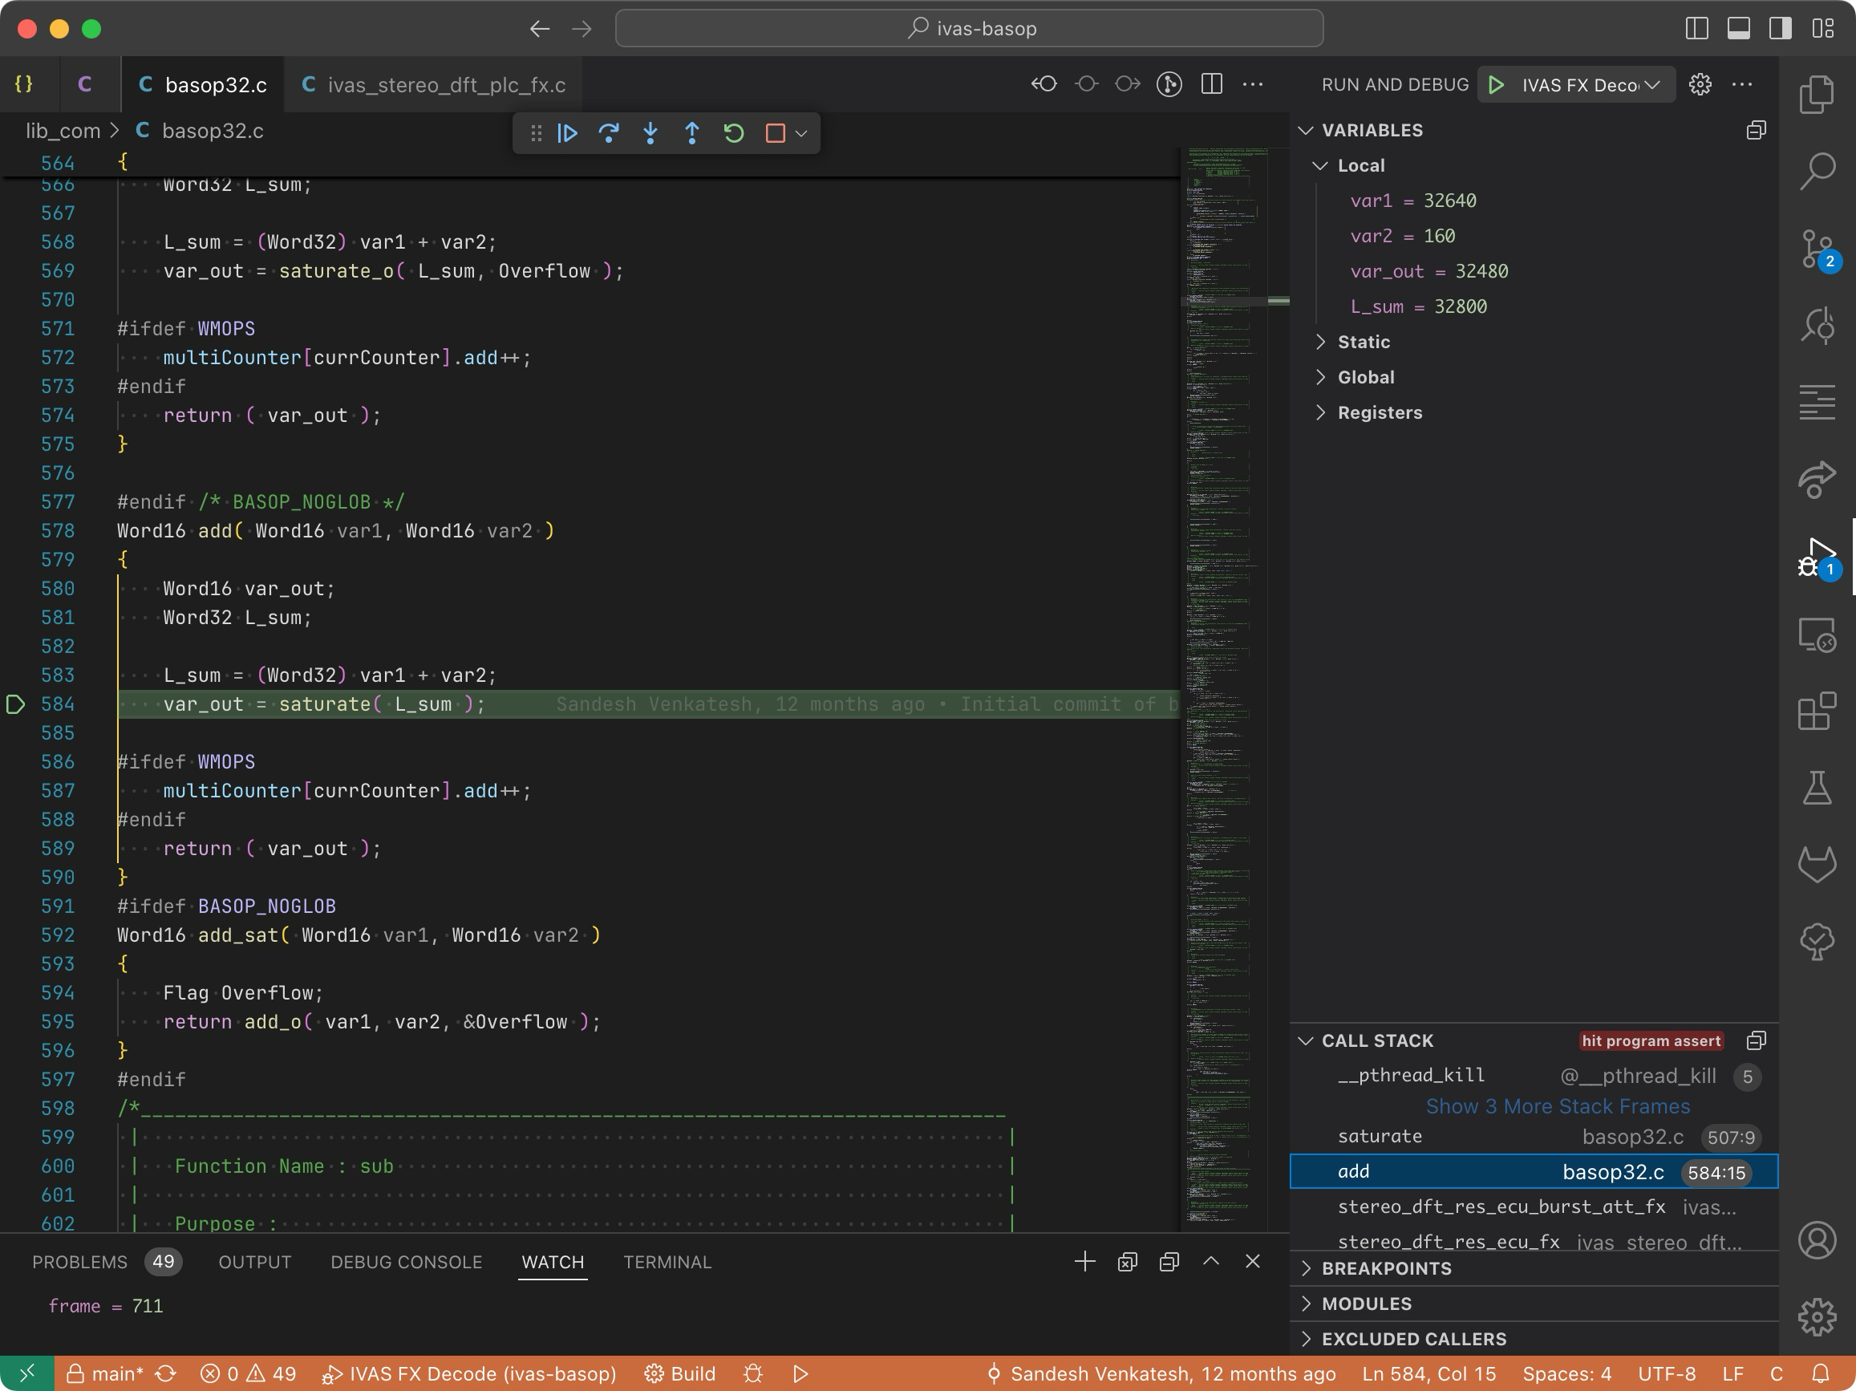Click the debug Continue button
The width and height of the screenshot is (1856, 1391).
tap(567, 133)
